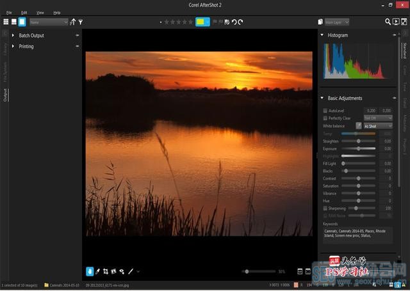Image resolution: width=410 pixels, height=291 pixels.
Task: Rotate image clockwise
Action: pos(241,22)
